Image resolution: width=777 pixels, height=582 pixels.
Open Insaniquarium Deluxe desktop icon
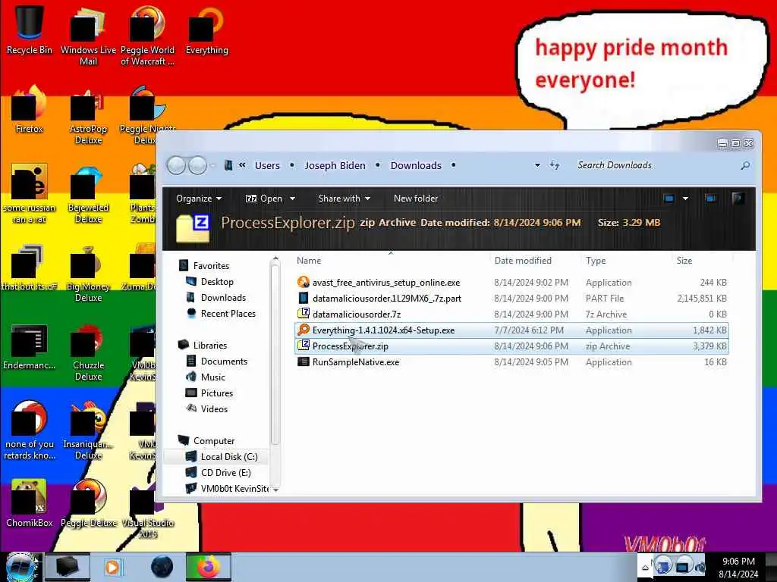[x=88, y=430]
